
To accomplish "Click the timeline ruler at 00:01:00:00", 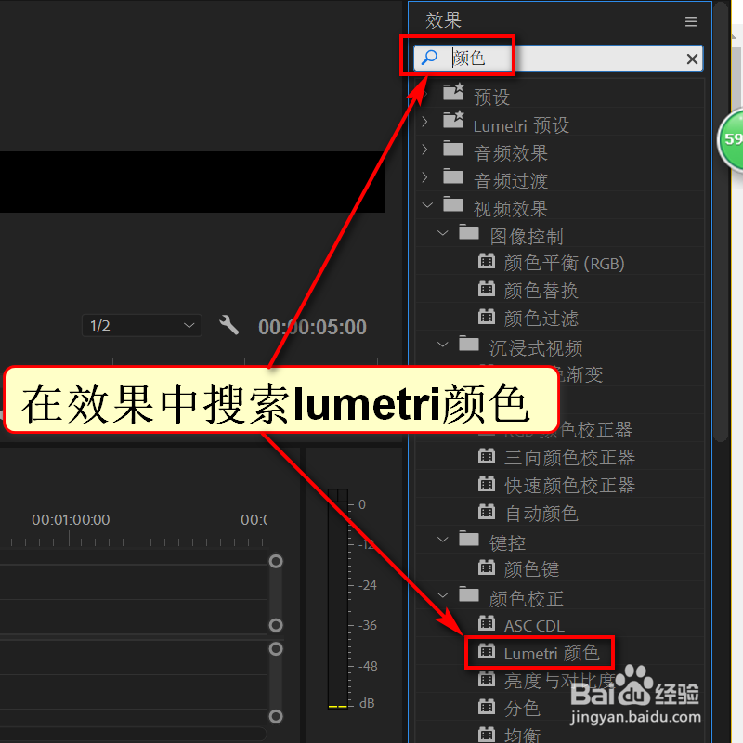I will 71,520.
